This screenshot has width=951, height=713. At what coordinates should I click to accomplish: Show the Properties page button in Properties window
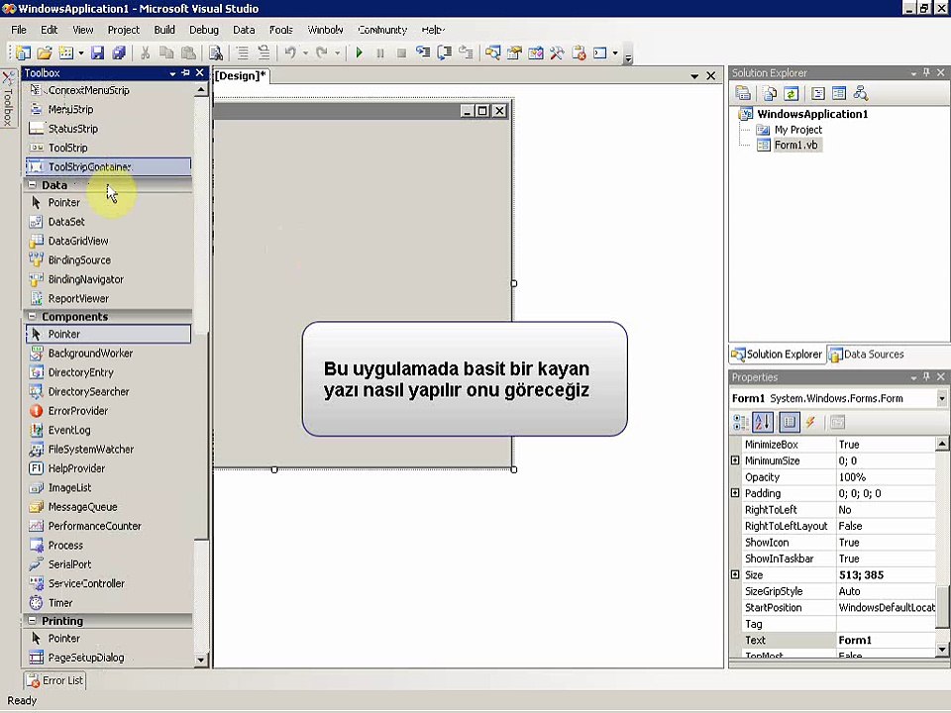point(789,422)
